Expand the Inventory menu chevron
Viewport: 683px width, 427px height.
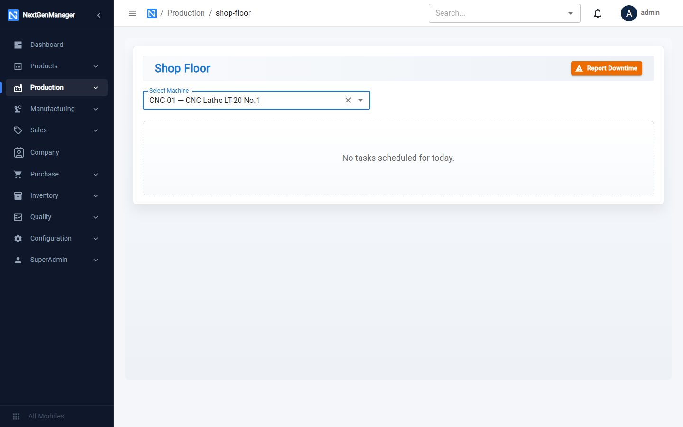96,195
